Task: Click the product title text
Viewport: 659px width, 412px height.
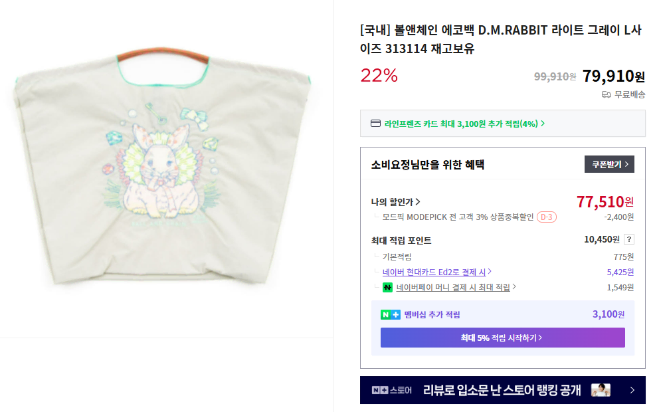Action: click(502, 39)
